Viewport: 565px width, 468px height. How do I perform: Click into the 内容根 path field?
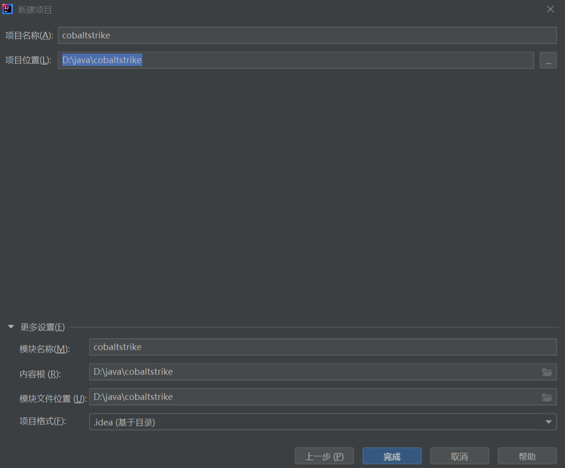tap(313, 372)
